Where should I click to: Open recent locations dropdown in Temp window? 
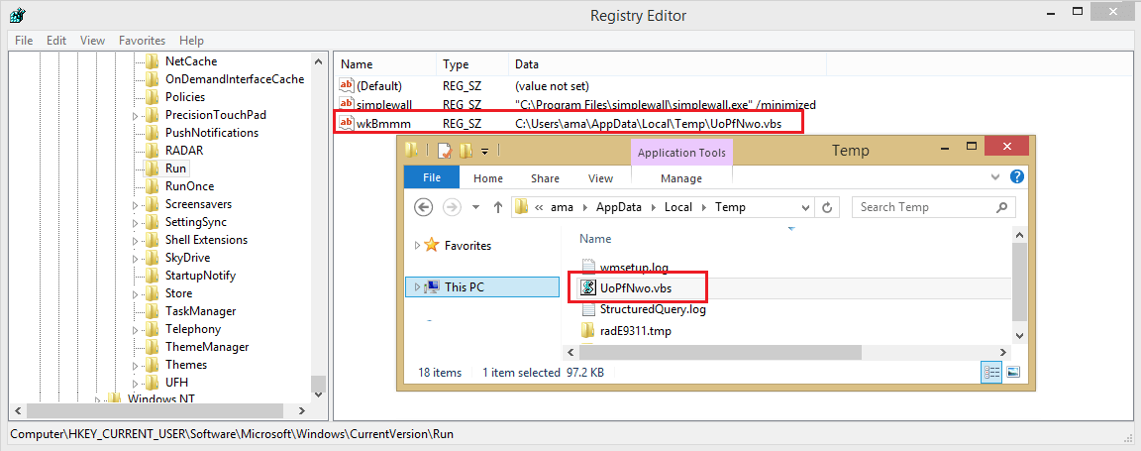[475, 207]
